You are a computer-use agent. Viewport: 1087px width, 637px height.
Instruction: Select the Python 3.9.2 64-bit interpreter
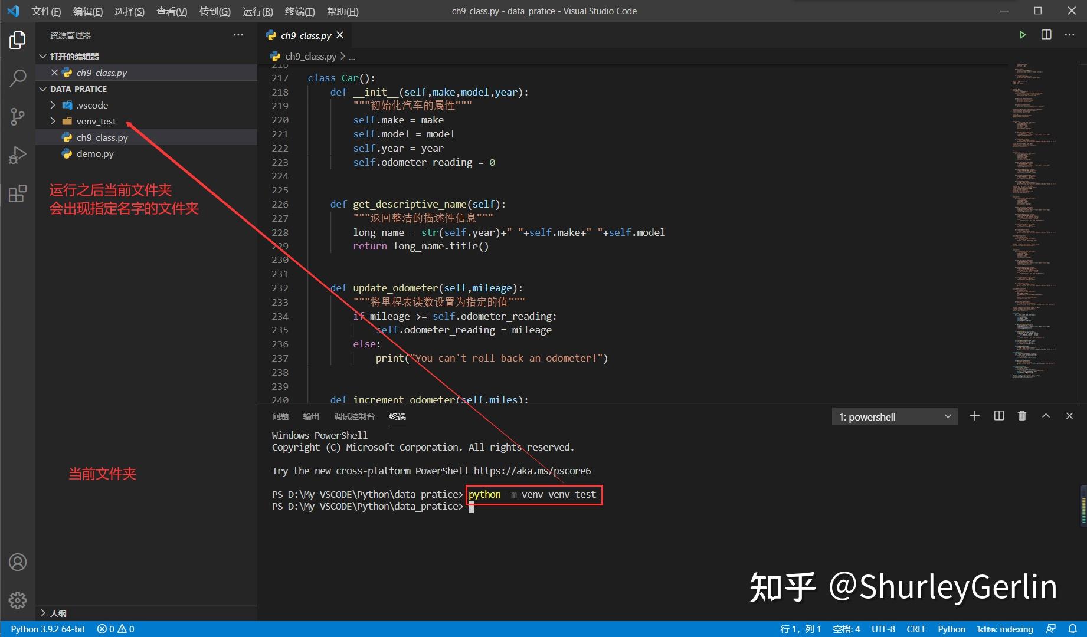tap(47, 629)
